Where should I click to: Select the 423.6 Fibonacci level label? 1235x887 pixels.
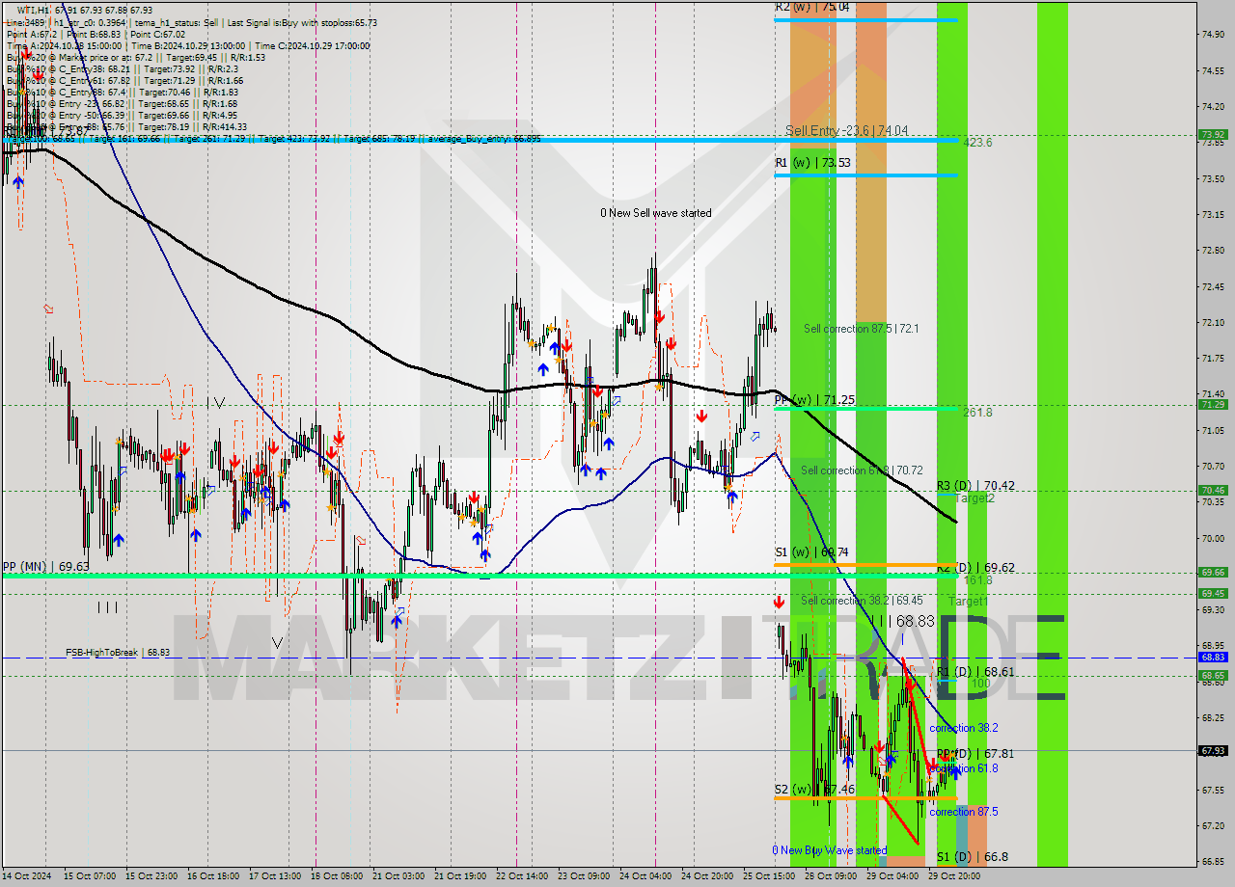click(977, 143)
